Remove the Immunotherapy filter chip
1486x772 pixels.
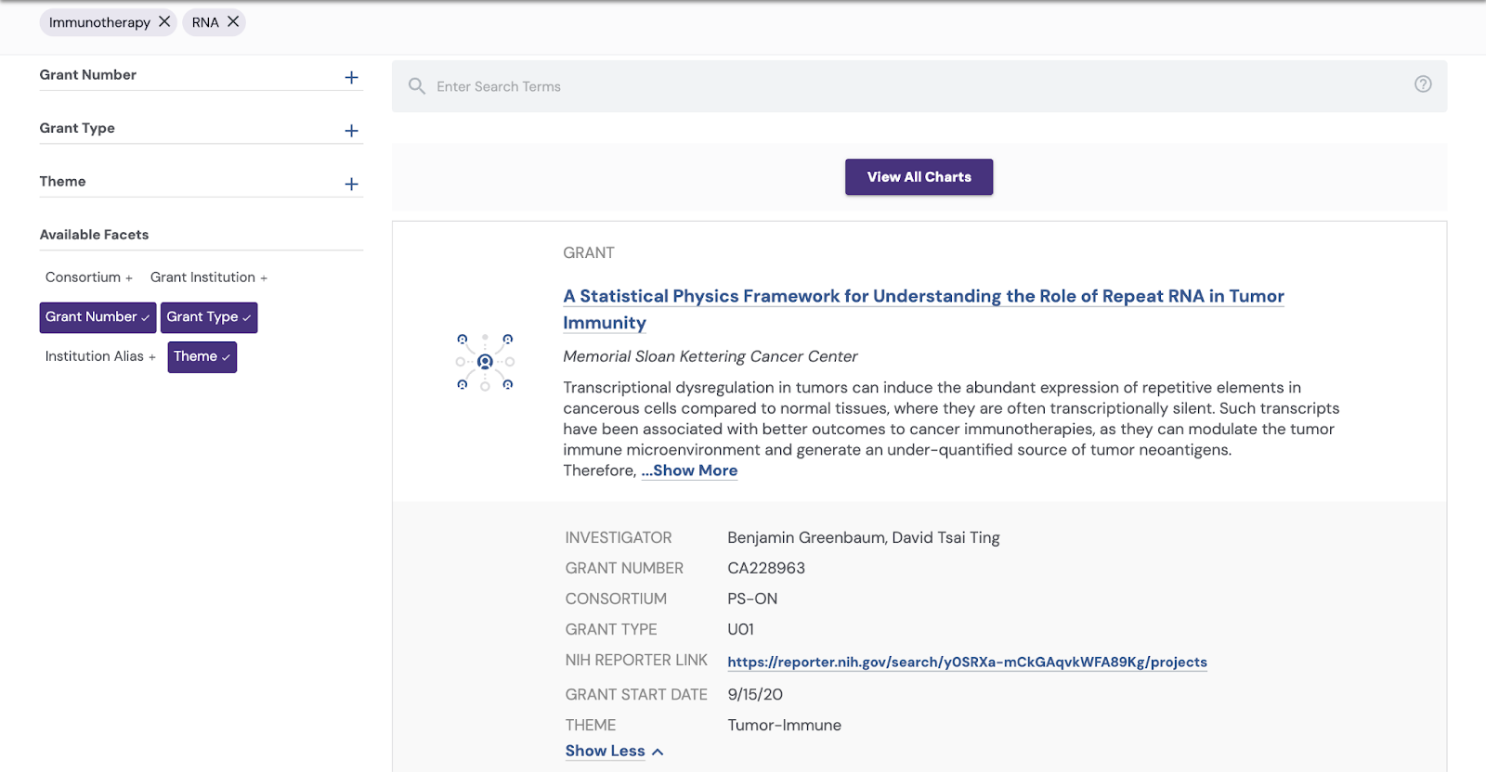[164, 21]
